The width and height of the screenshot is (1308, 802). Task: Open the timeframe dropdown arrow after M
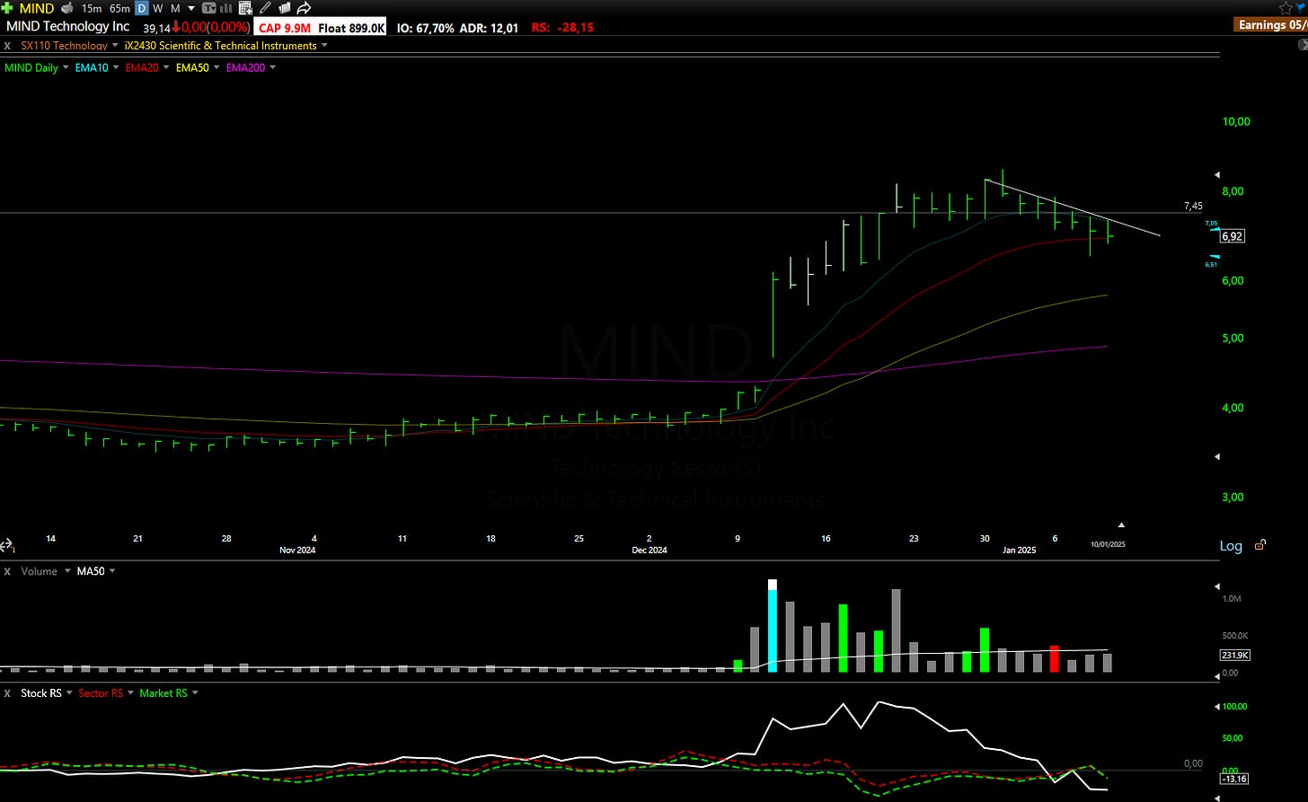pos(191,8)
